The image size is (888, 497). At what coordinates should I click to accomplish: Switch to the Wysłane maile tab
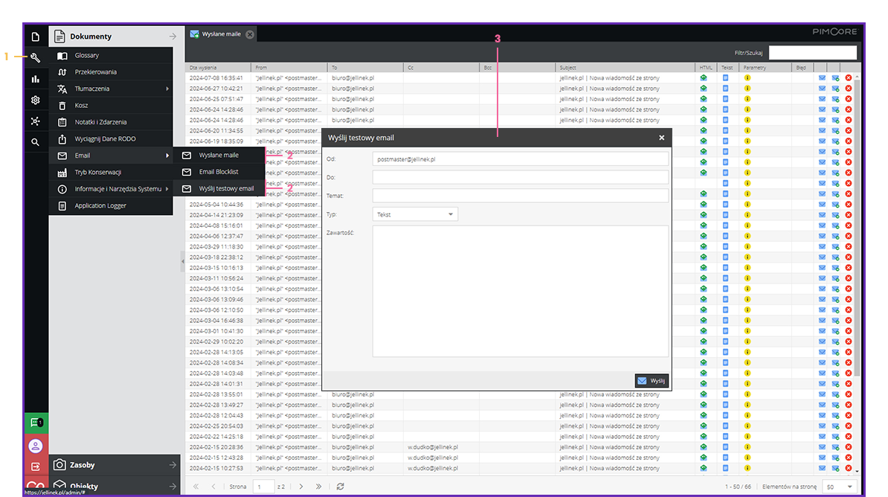[220, 34]
